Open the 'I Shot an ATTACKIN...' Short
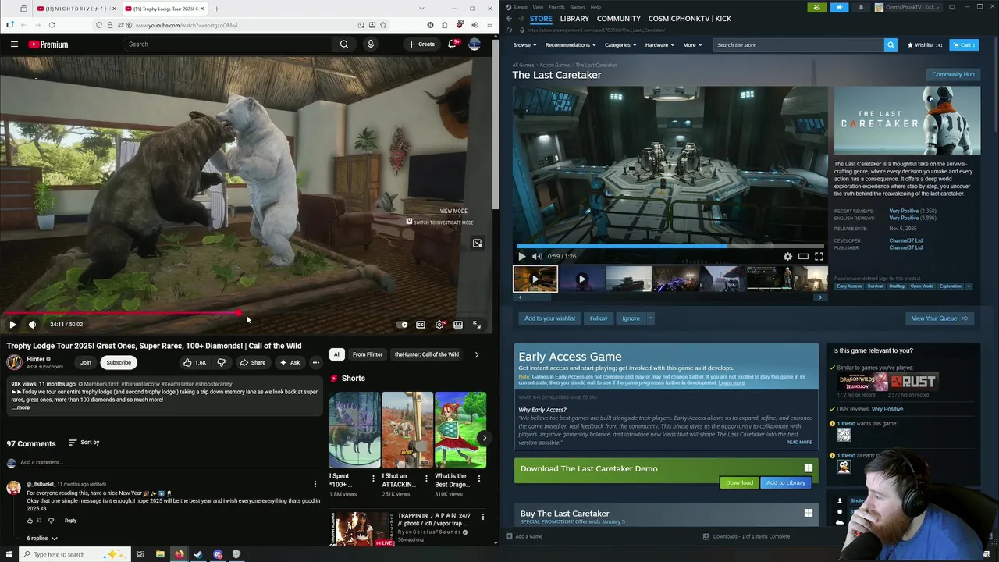The image size is (999, 562). 407,429
